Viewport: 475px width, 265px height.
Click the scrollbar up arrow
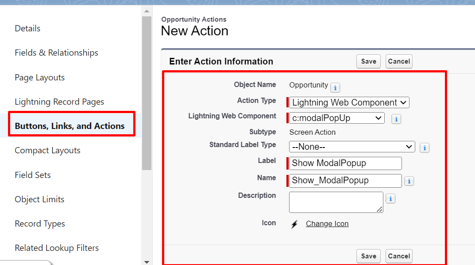click(147, 10)
